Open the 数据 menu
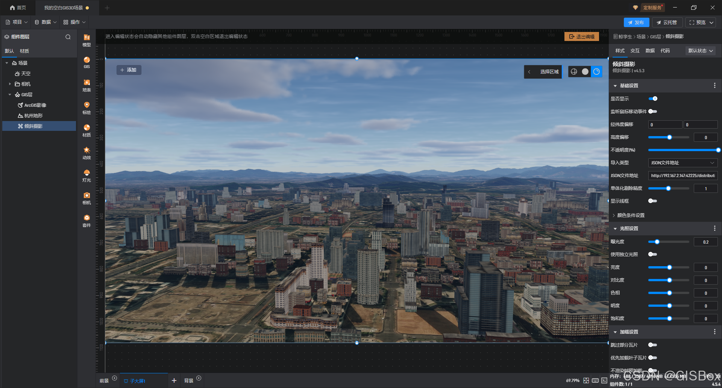 click(x=46, y=22)
